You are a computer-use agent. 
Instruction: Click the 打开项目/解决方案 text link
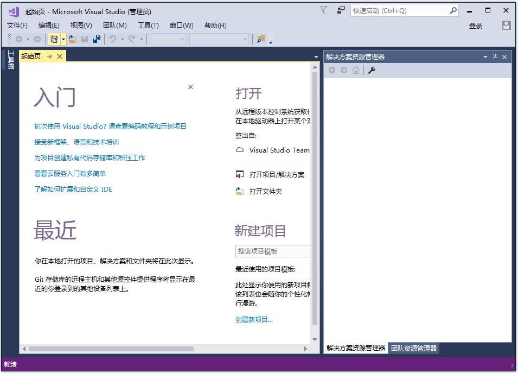(277, 175)
